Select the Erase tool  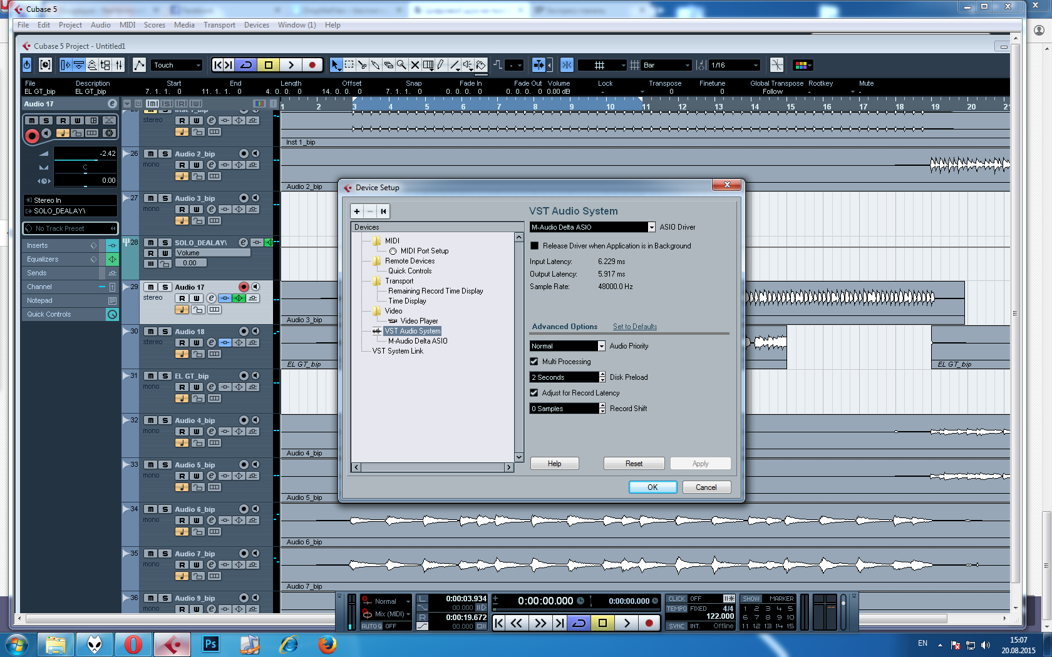tap(388, 64)
